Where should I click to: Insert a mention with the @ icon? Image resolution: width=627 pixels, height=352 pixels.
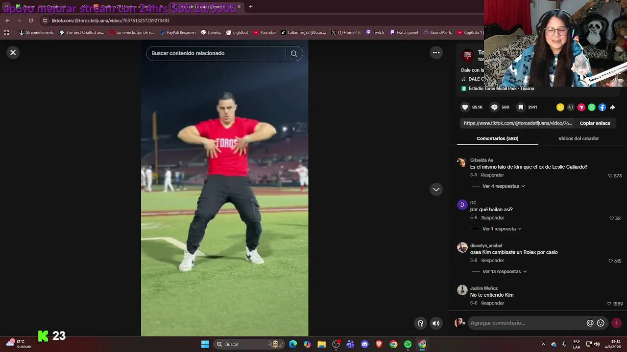590,323
